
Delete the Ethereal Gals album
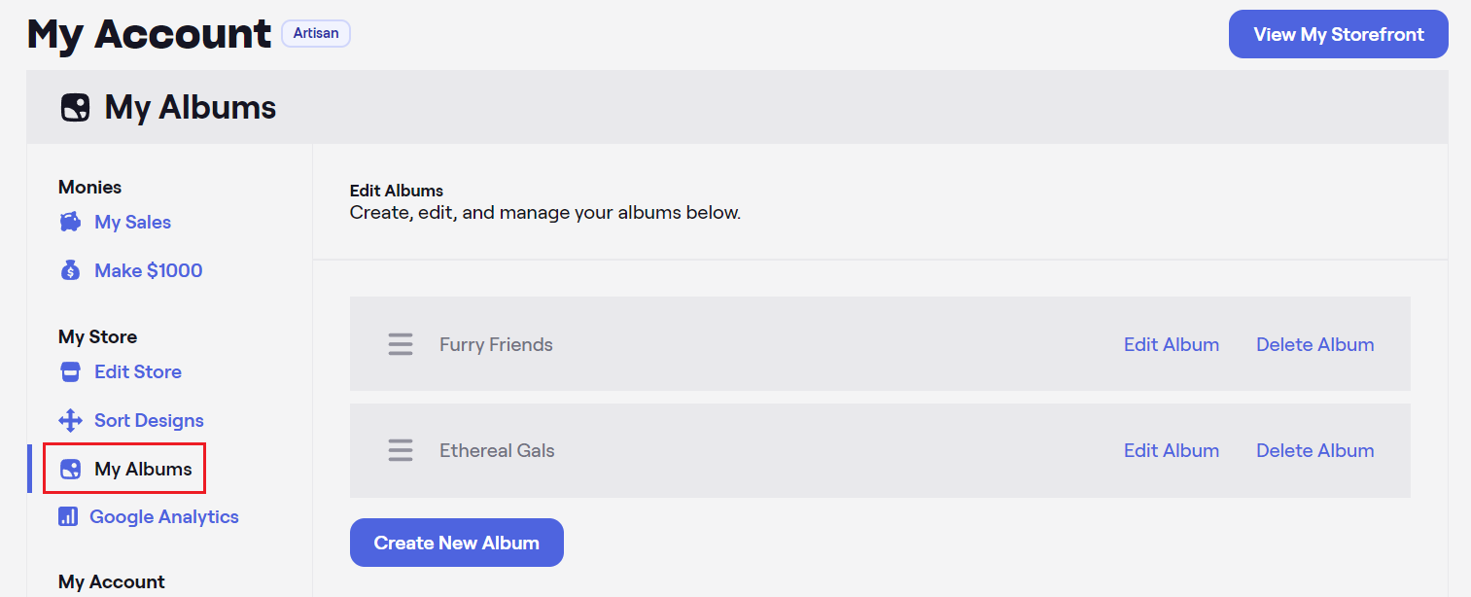tap(1315, 450)
